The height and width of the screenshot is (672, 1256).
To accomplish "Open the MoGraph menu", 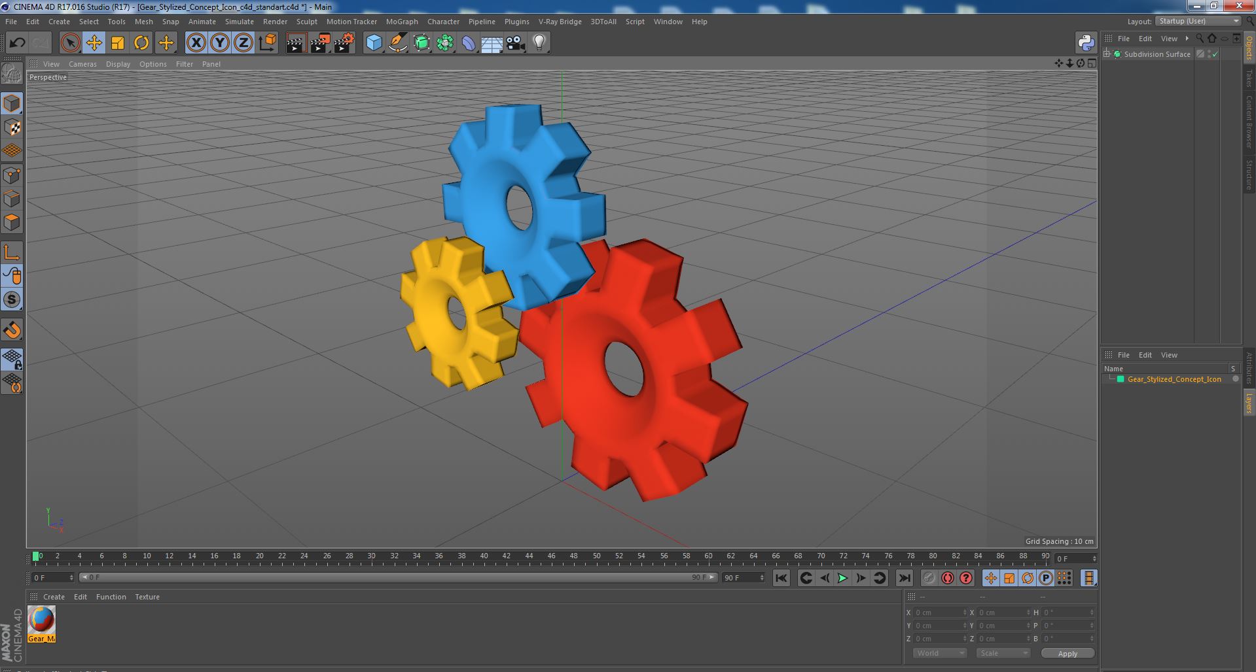I will tap(402, 22).
